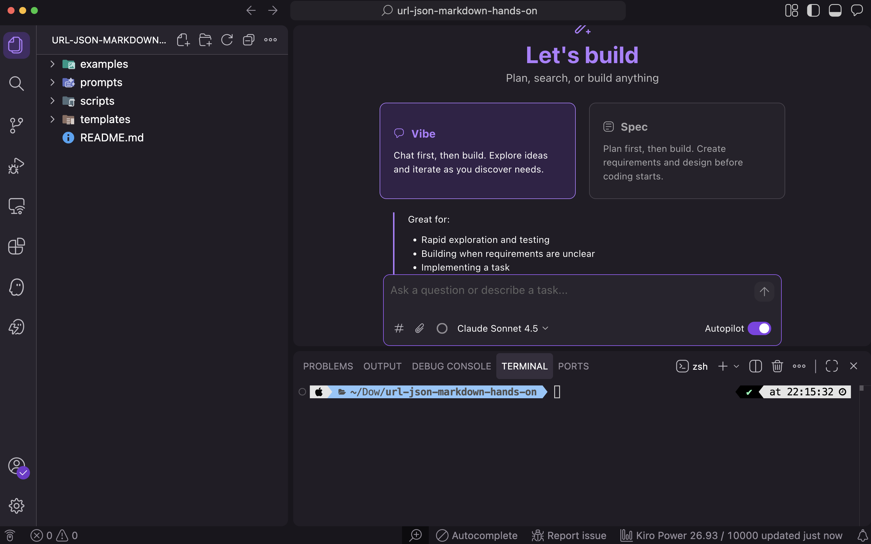This screenshot has width=871, height=544.
Task: Expand the examples folder
Action: pyautogui.click(x=52, y=64)
